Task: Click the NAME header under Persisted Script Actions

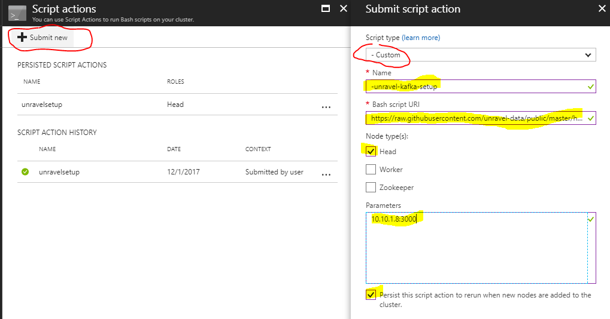Action: tap(32, 81)
